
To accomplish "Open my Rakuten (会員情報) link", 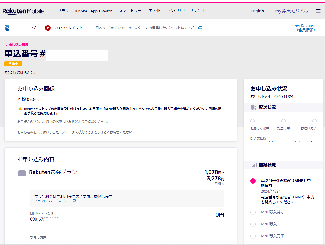I will (305, 28).
